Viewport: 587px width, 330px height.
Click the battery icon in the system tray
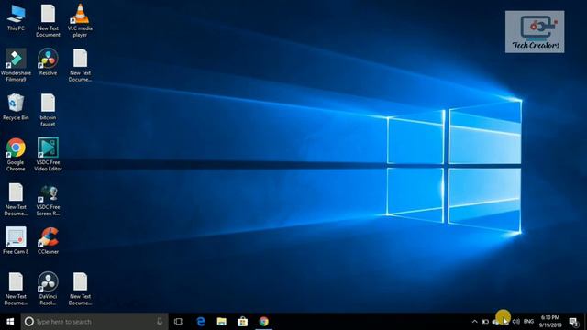(x=485, y=322)
